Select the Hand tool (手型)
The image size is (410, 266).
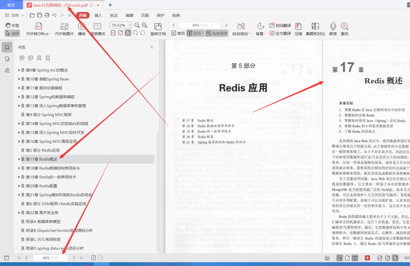pos(12,25)
